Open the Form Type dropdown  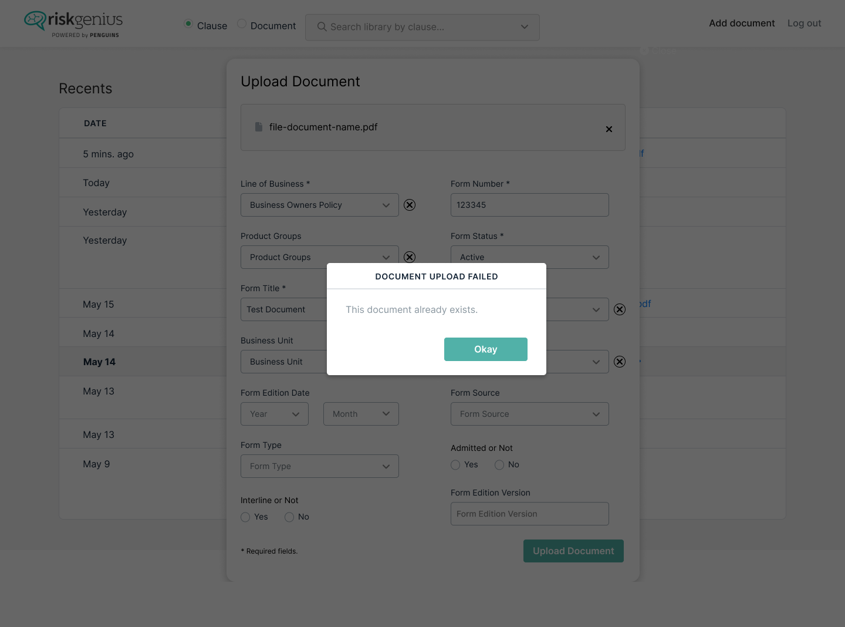coord(320,466)
